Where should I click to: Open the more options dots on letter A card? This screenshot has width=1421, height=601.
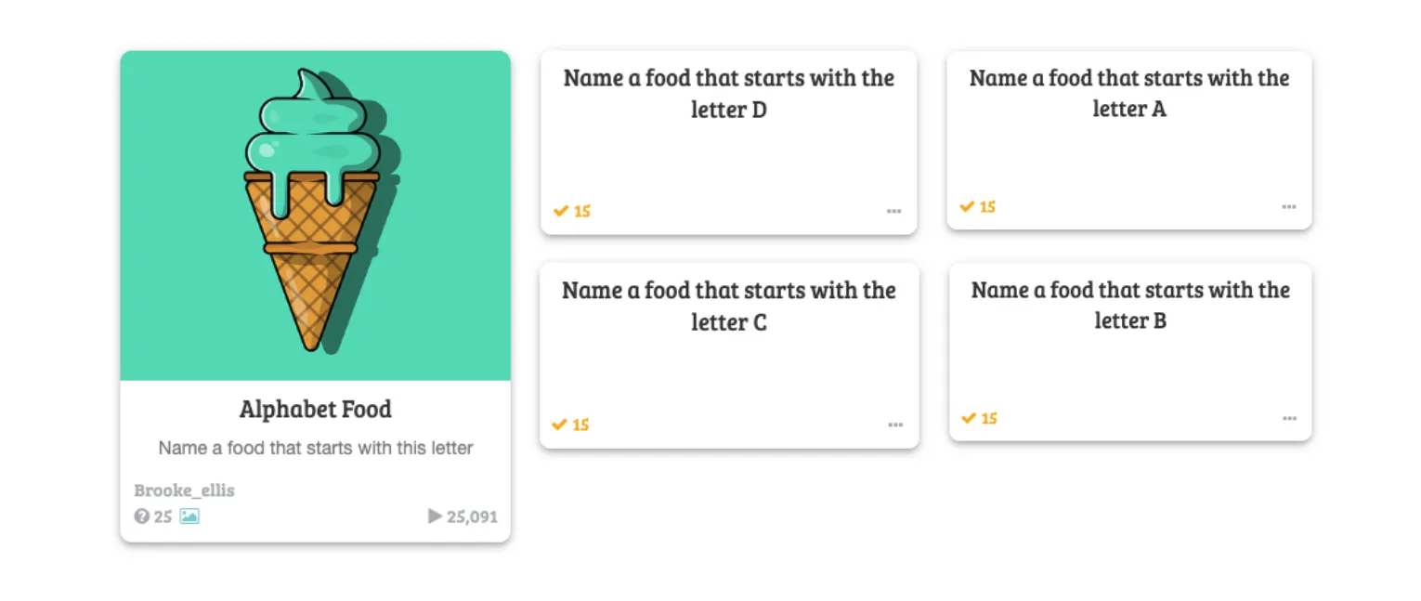pyautogui.click(x=1289, y=207)
